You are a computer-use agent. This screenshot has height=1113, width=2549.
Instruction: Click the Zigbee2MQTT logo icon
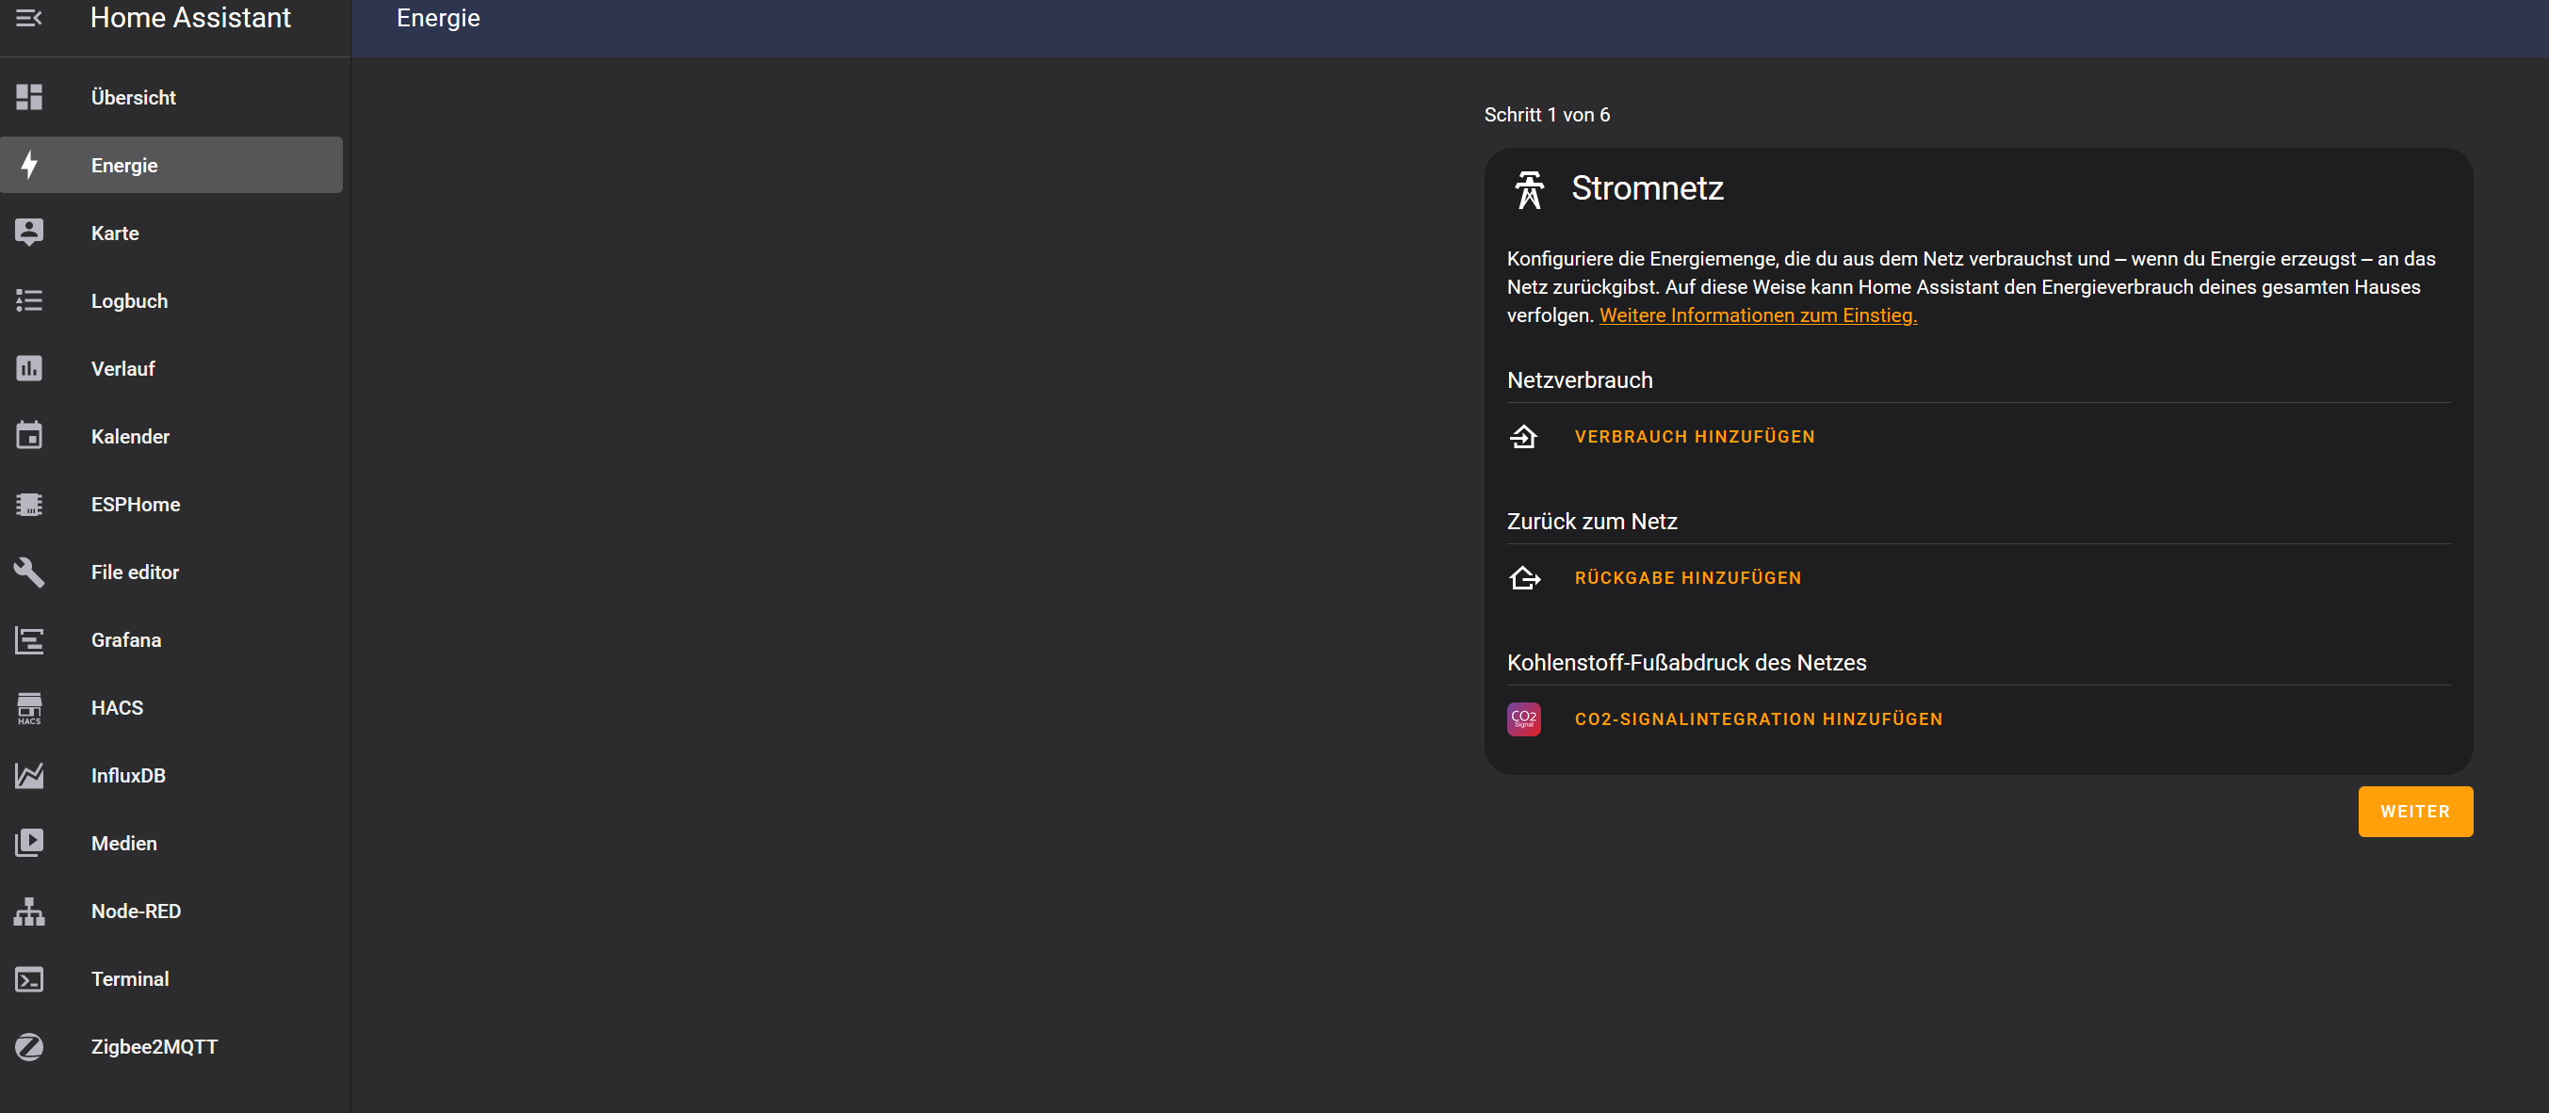click(28, 1047)
